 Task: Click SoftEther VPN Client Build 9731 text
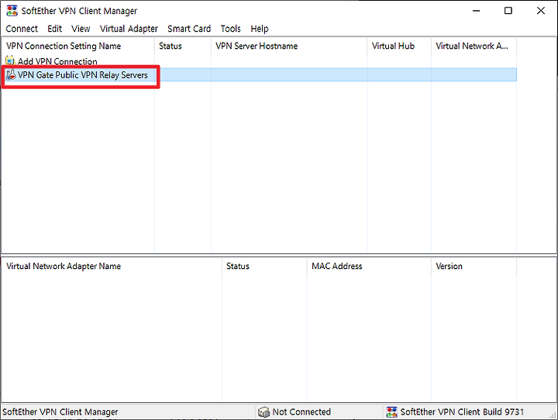(x=462, y=411)
